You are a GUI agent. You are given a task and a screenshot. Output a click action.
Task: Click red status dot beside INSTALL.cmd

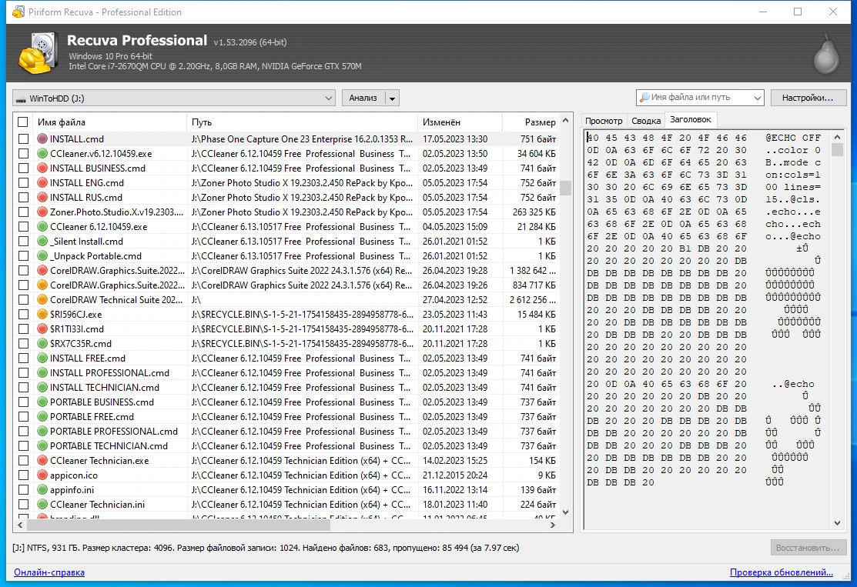tap(42, 138)
